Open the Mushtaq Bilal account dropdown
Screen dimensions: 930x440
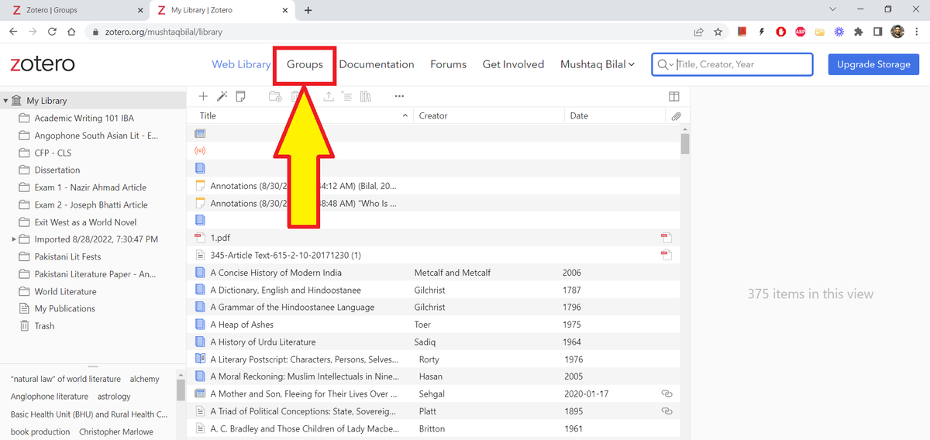[x=598, y=64]
